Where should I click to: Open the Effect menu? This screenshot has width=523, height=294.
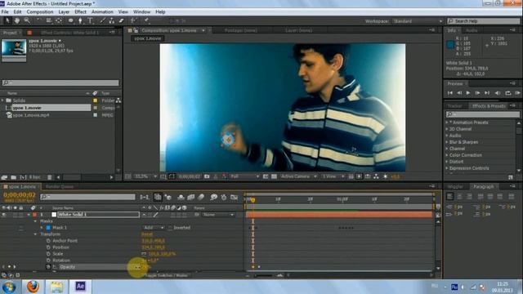[x=80, y=11]
